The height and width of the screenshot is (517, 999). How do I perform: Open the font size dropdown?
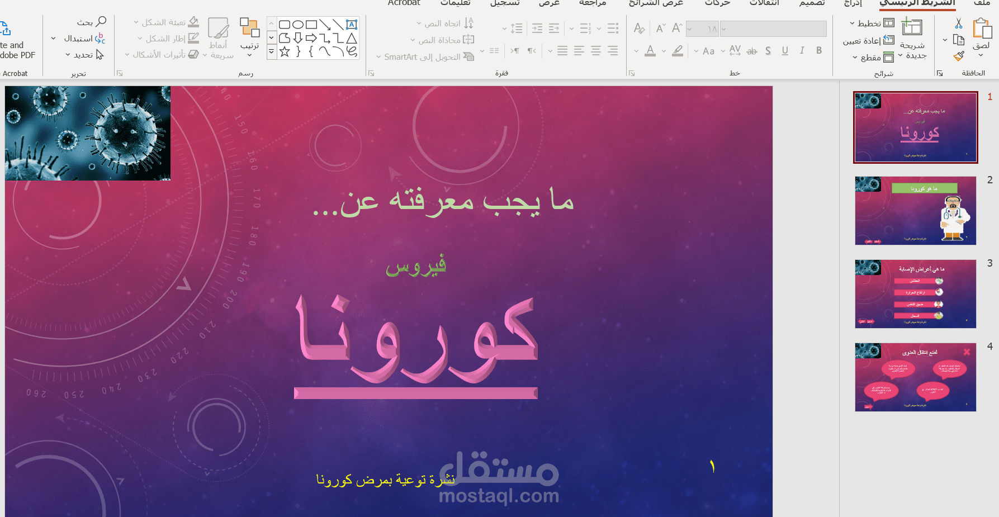pos(690,29)
